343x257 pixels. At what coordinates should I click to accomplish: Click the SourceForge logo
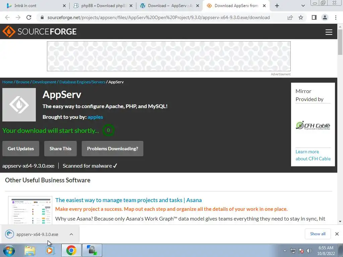(40, 31)
